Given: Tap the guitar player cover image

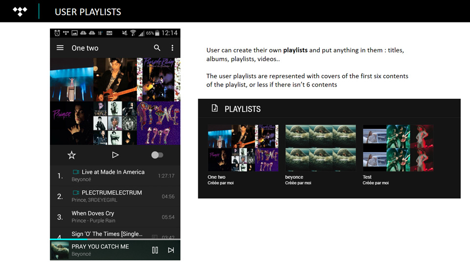Looking at the screenshot, I should 115,80.
